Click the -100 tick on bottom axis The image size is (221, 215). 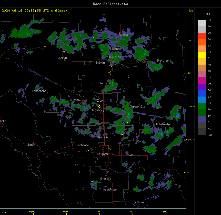click(32, 211)
